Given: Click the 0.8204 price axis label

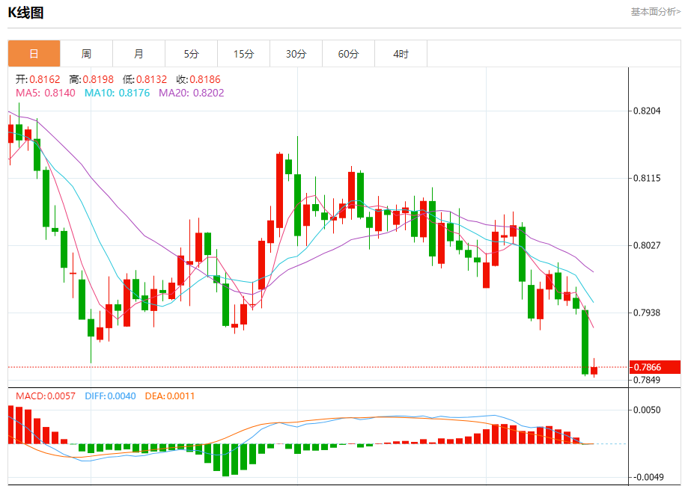Looking at the screenshot, I should [x=647, y=111].
